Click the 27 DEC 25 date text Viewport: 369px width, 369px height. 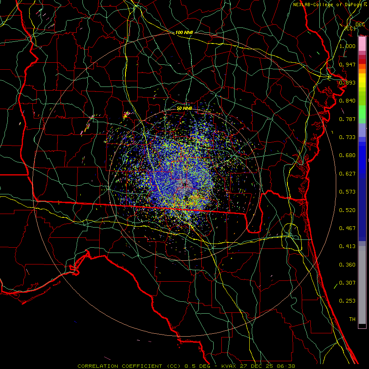257,366
